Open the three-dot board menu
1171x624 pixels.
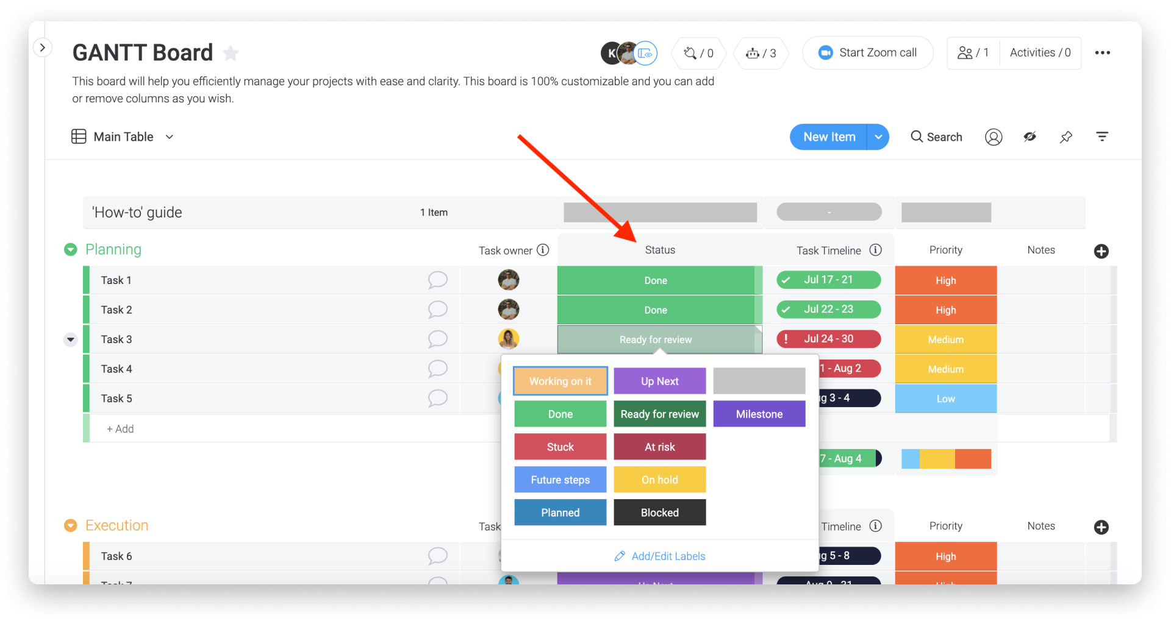pos(1102,53)
